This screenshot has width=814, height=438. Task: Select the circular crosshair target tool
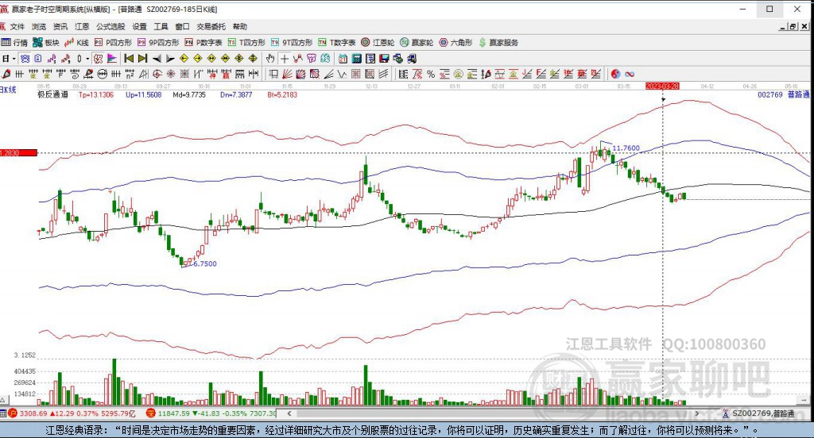click(157, 74)
